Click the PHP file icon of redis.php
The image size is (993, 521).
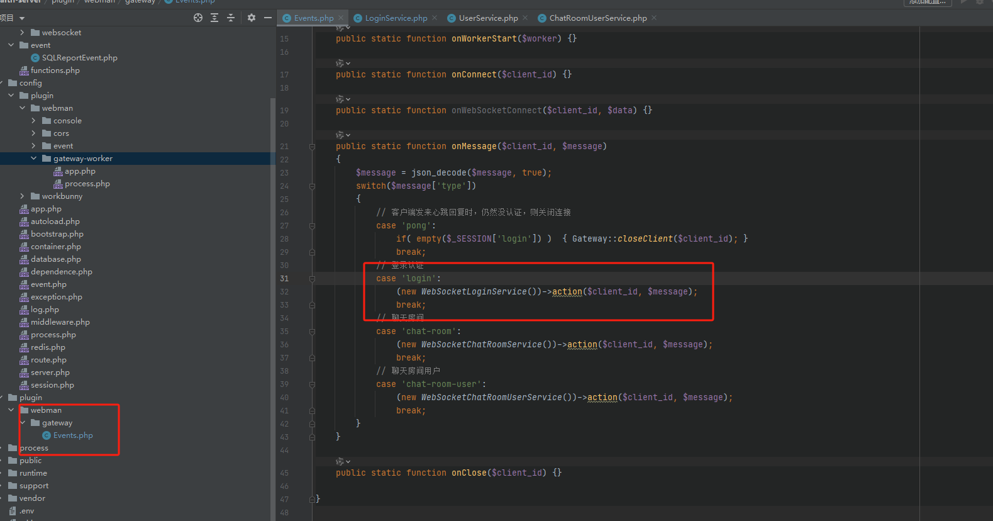coord(24,347)
